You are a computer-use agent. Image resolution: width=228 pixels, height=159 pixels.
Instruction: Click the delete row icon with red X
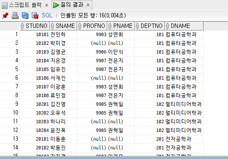click(35, 16)
